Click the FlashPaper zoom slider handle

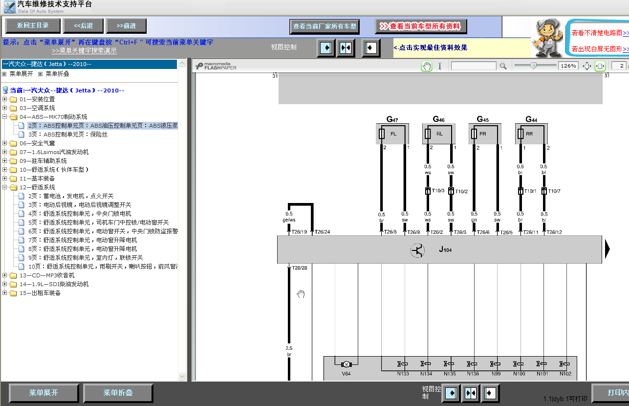(x=533, y=66)
